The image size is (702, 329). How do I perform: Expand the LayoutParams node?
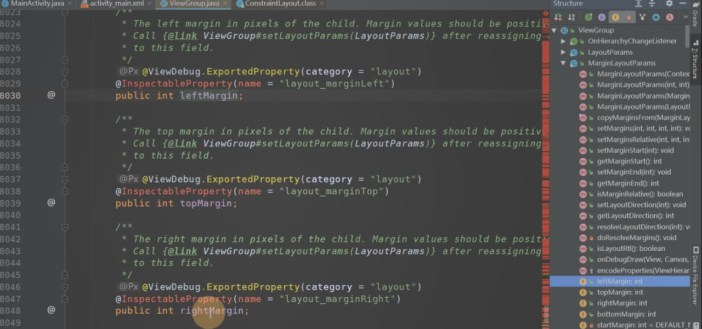pos(563,52)
